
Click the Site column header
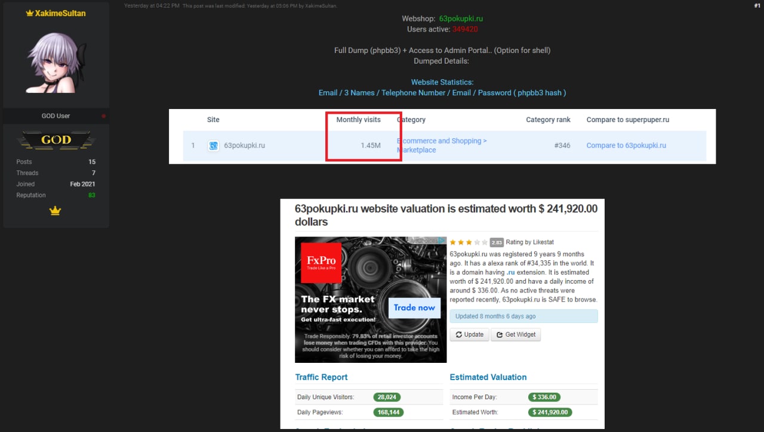coord(213,120)
